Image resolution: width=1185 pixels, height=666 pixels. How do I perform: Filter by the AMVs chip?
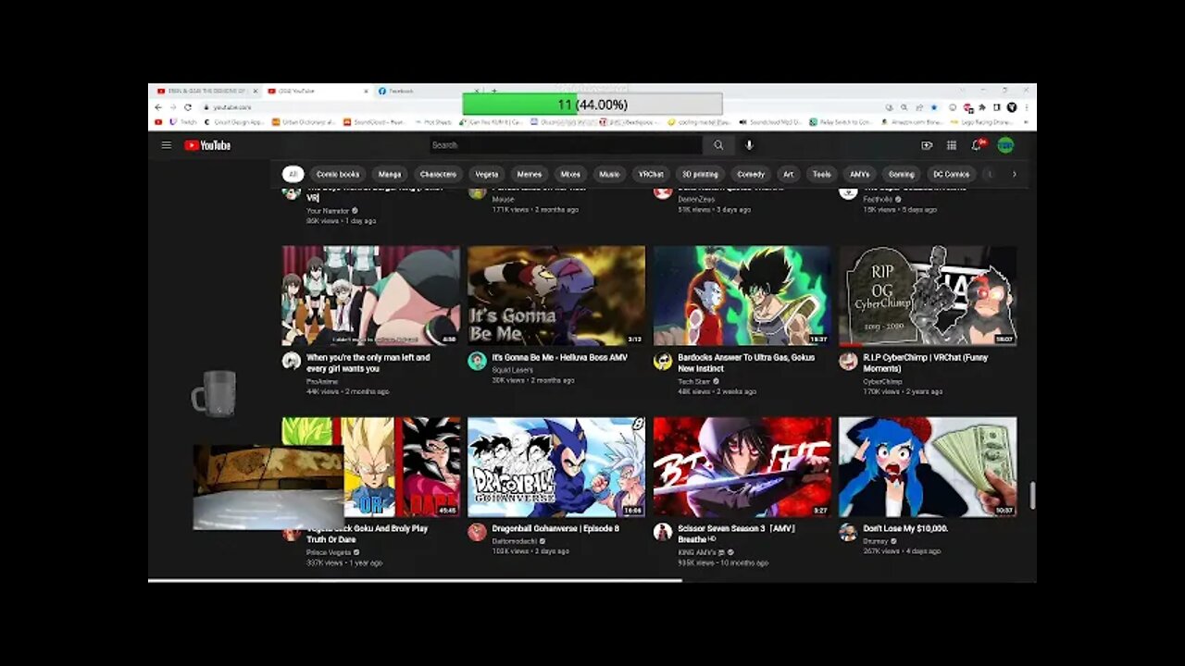[x=859, y=174]
